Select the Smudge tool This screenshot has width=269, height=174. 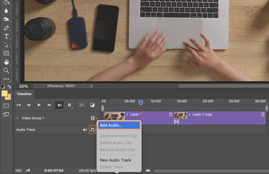[7, 19]
